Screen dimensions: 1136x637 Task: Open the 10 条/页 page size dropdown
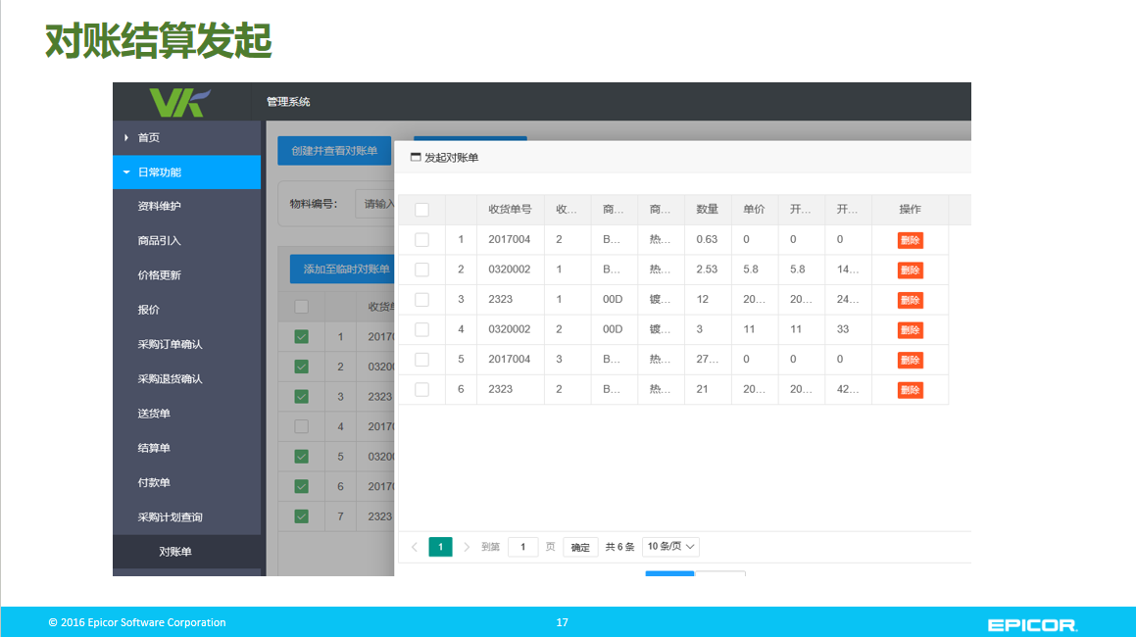[x=670, y=547]
